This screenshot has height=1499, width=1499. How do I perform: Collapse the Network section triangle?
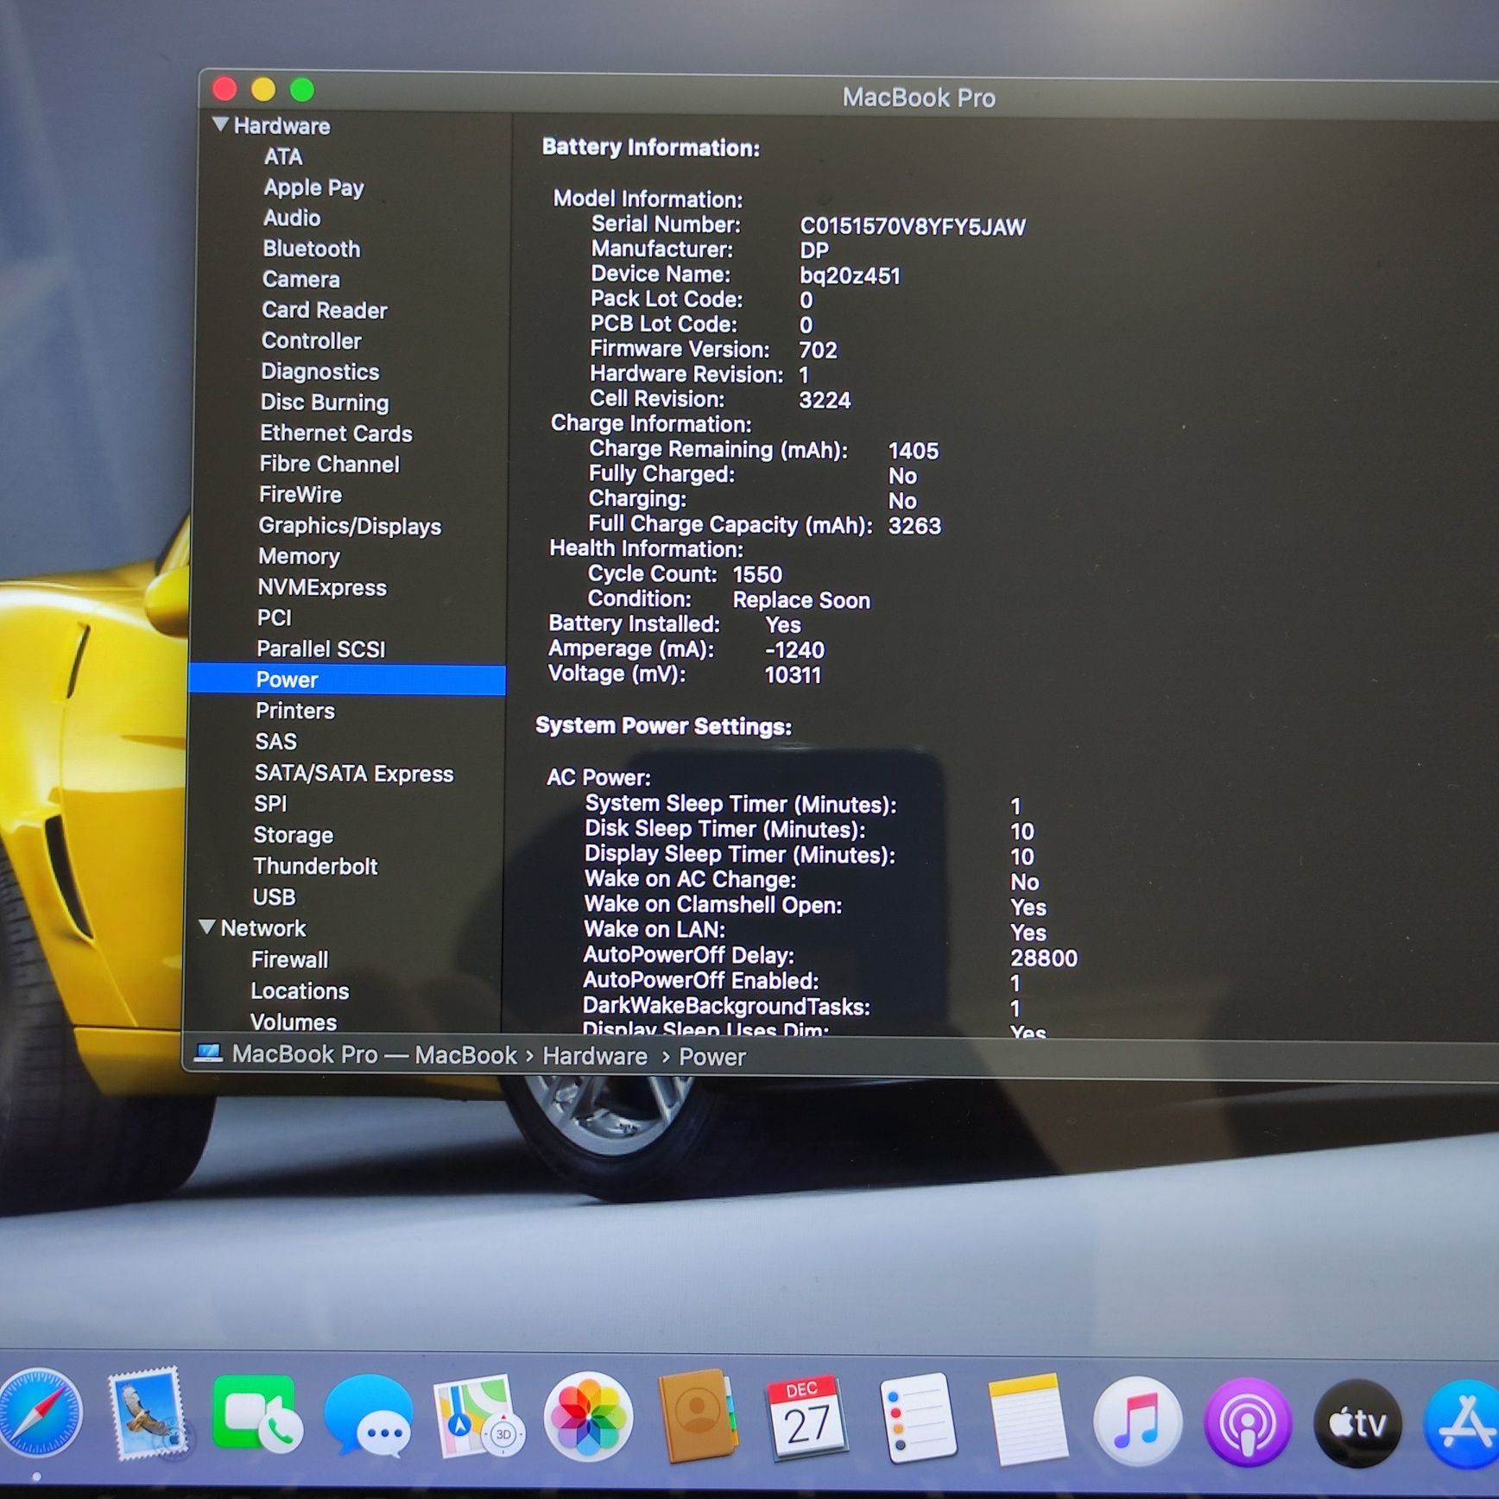pyautogui.click(x=207, y=927)
